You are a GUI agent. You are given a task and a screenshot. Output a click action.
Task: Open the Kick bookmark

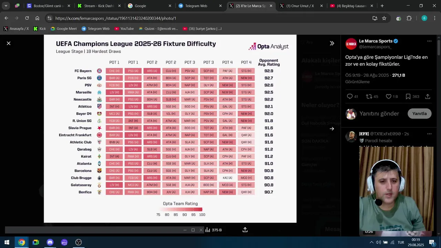40,29
